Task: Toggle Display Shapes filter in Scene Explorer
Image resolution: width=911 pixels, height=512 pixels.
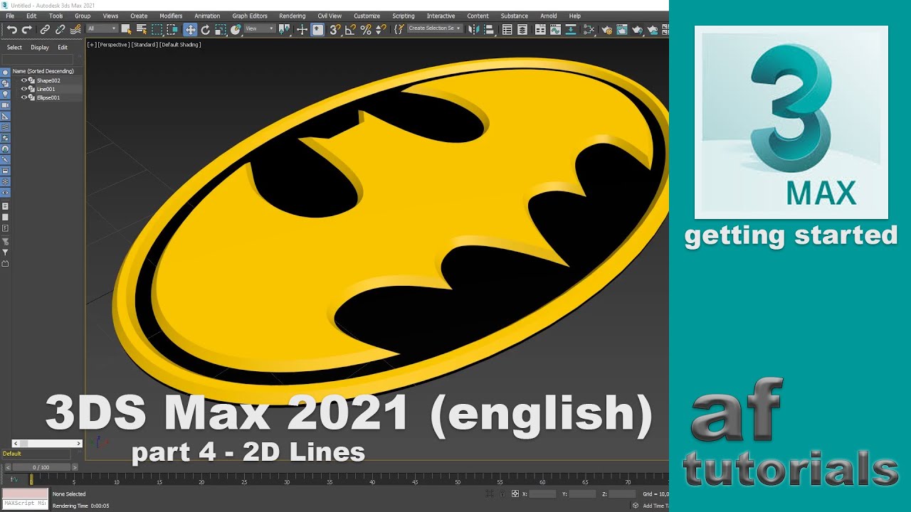Action: 5,83
